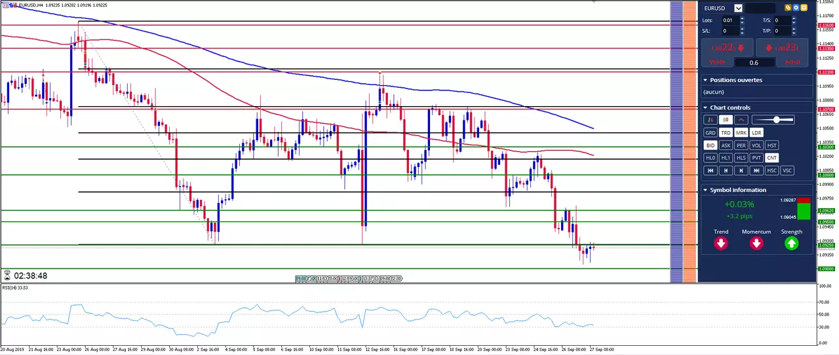Screen dimensions: 839x355
Task: Select the candlestick chart style icon
Action: point(726,120)
